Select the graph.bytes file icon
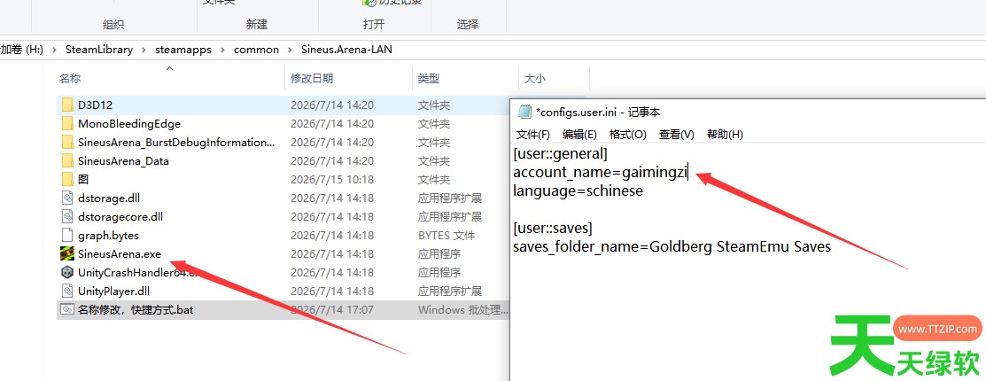 67,236
